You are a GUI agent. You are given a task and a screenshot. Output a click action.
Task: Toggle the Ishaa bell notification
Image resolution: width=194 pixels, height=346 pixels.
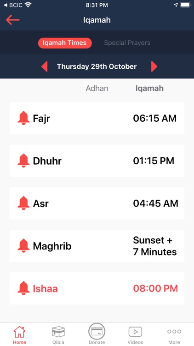pyautogui.click(x=23, y=288)
